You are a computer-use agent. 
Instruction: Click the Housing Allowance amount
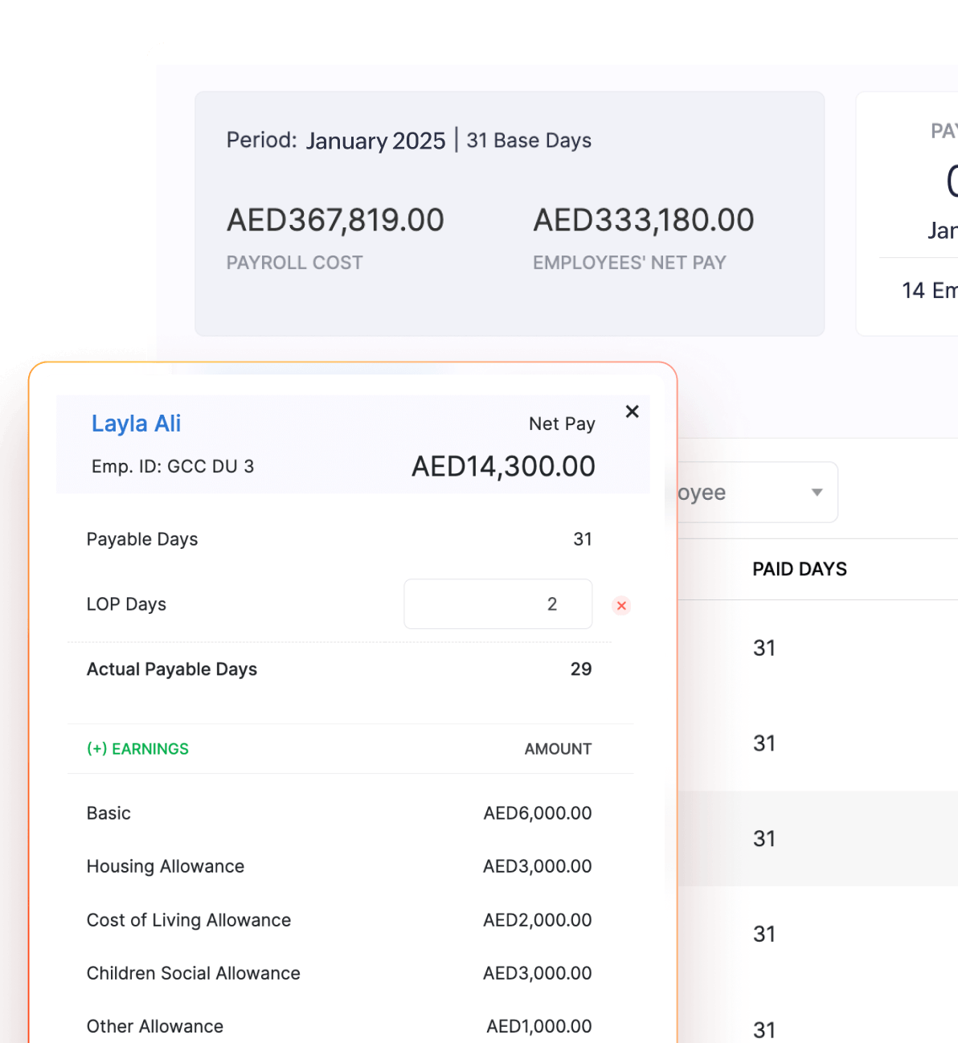point(536,866)
